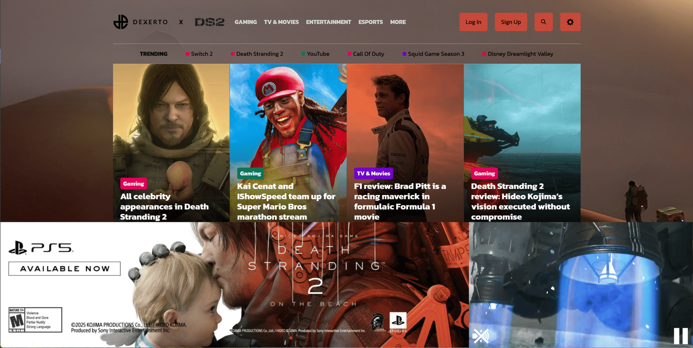
Task: Open the Switch 2 trending topic
Action: coord(199,54)
